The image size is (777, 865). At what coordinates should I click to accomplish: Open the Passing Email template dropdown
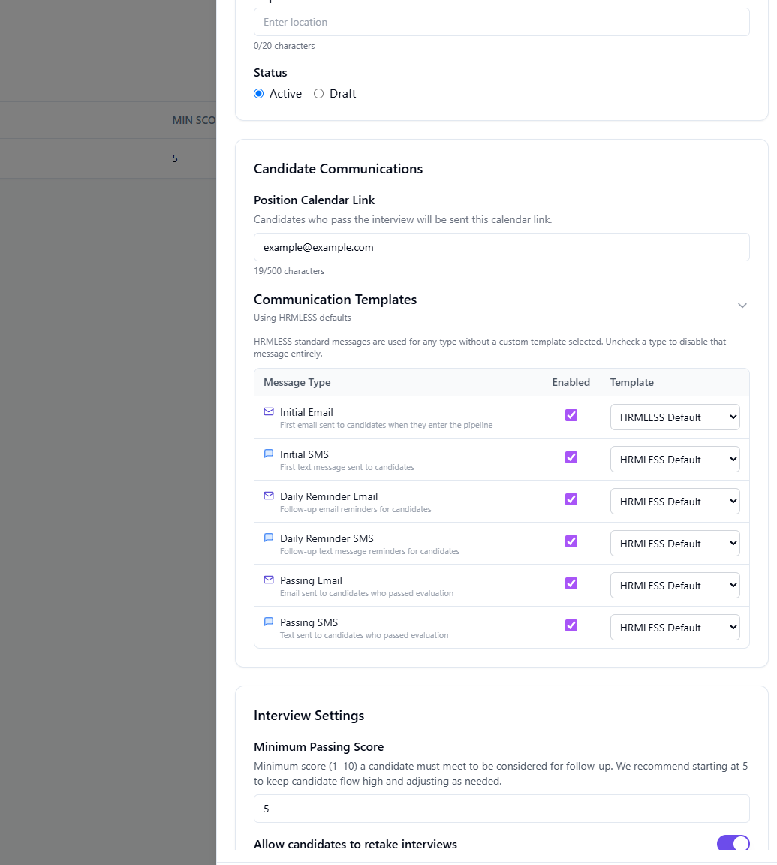coord(675,586)
